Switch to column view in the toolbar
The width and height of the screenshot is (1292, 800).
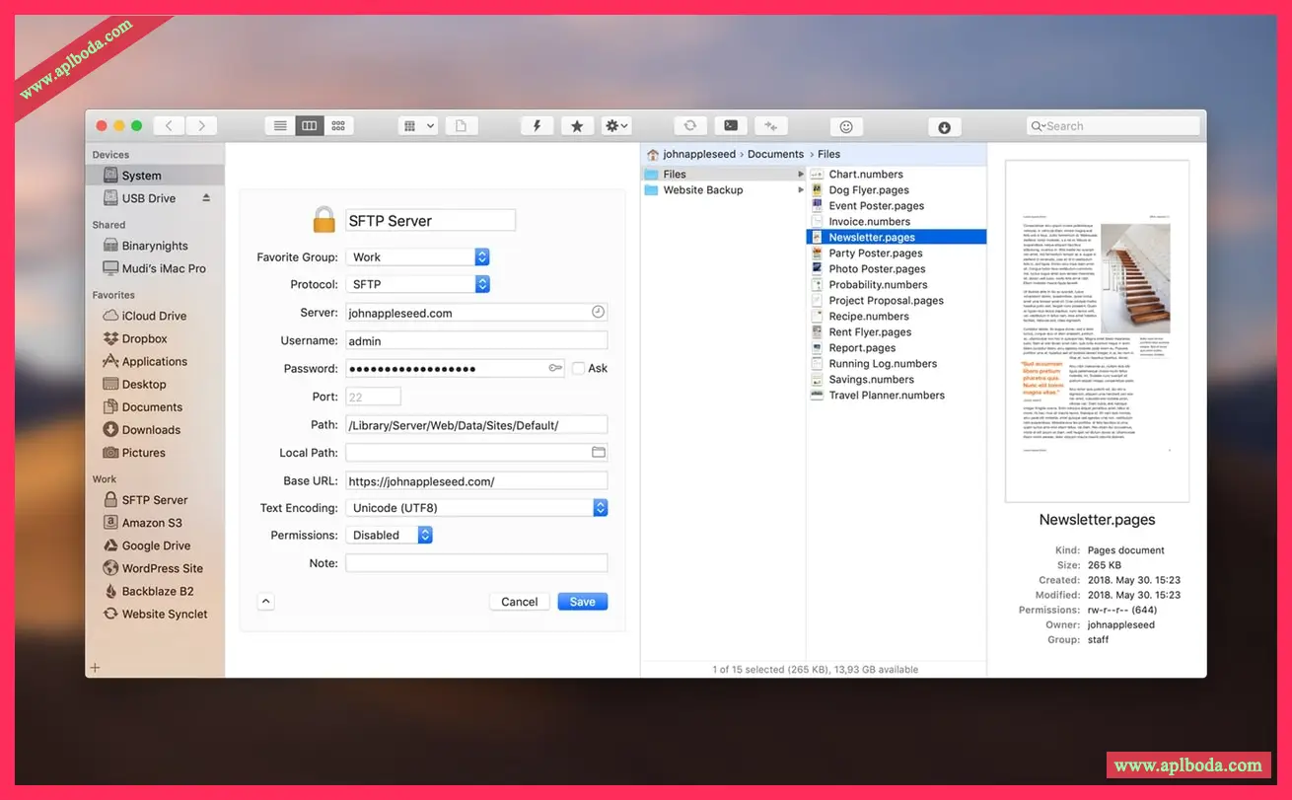310,126
